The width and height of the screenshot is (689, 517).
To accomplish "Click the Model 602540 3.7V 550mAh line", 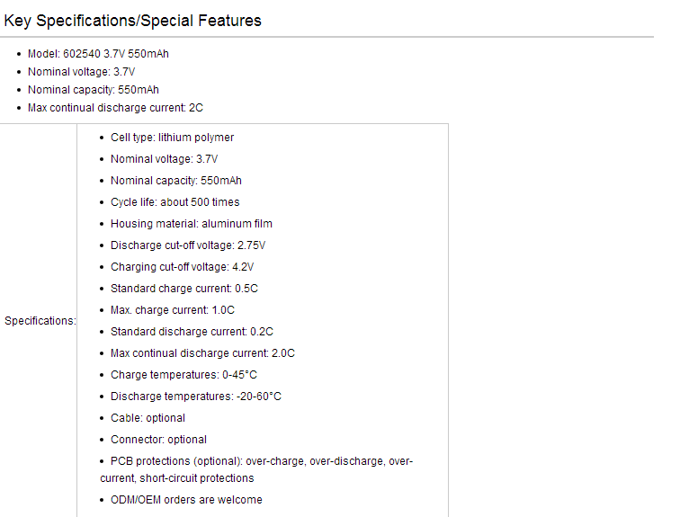I will tap(98, 54).
